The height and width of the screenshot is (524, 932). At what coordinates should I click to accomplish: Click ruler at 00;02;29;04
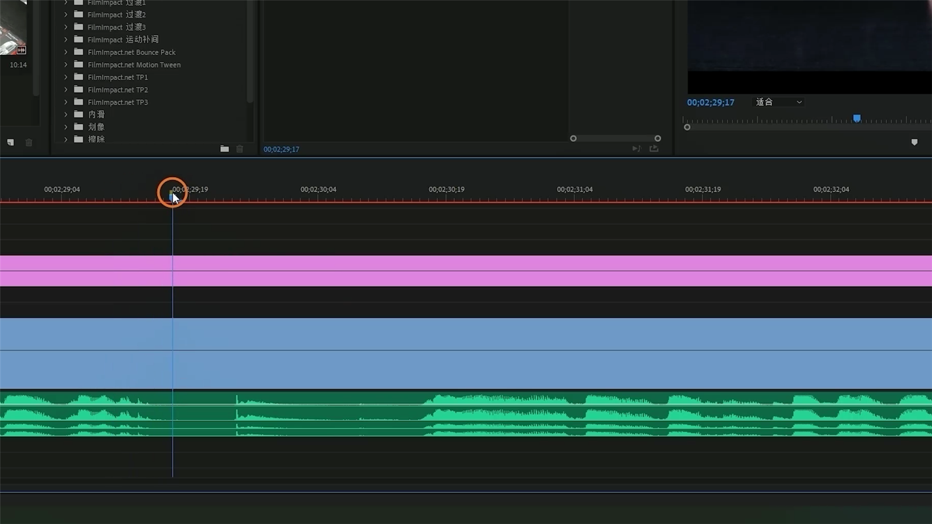[62, 189]
